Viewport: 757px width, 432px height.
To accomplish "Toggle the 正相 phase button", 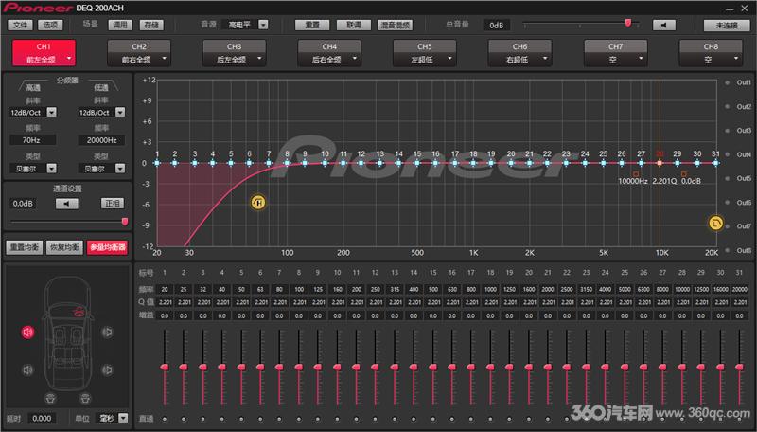I will [x=112, y=204].
